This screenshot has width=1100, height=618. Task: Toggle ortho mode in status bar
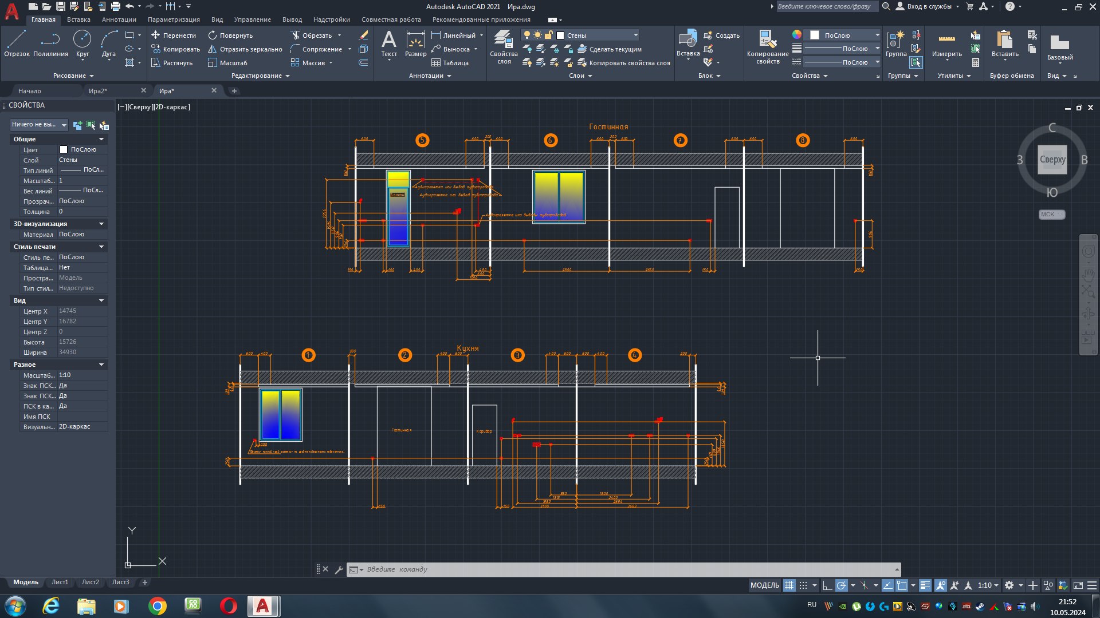tap(827, 585)
